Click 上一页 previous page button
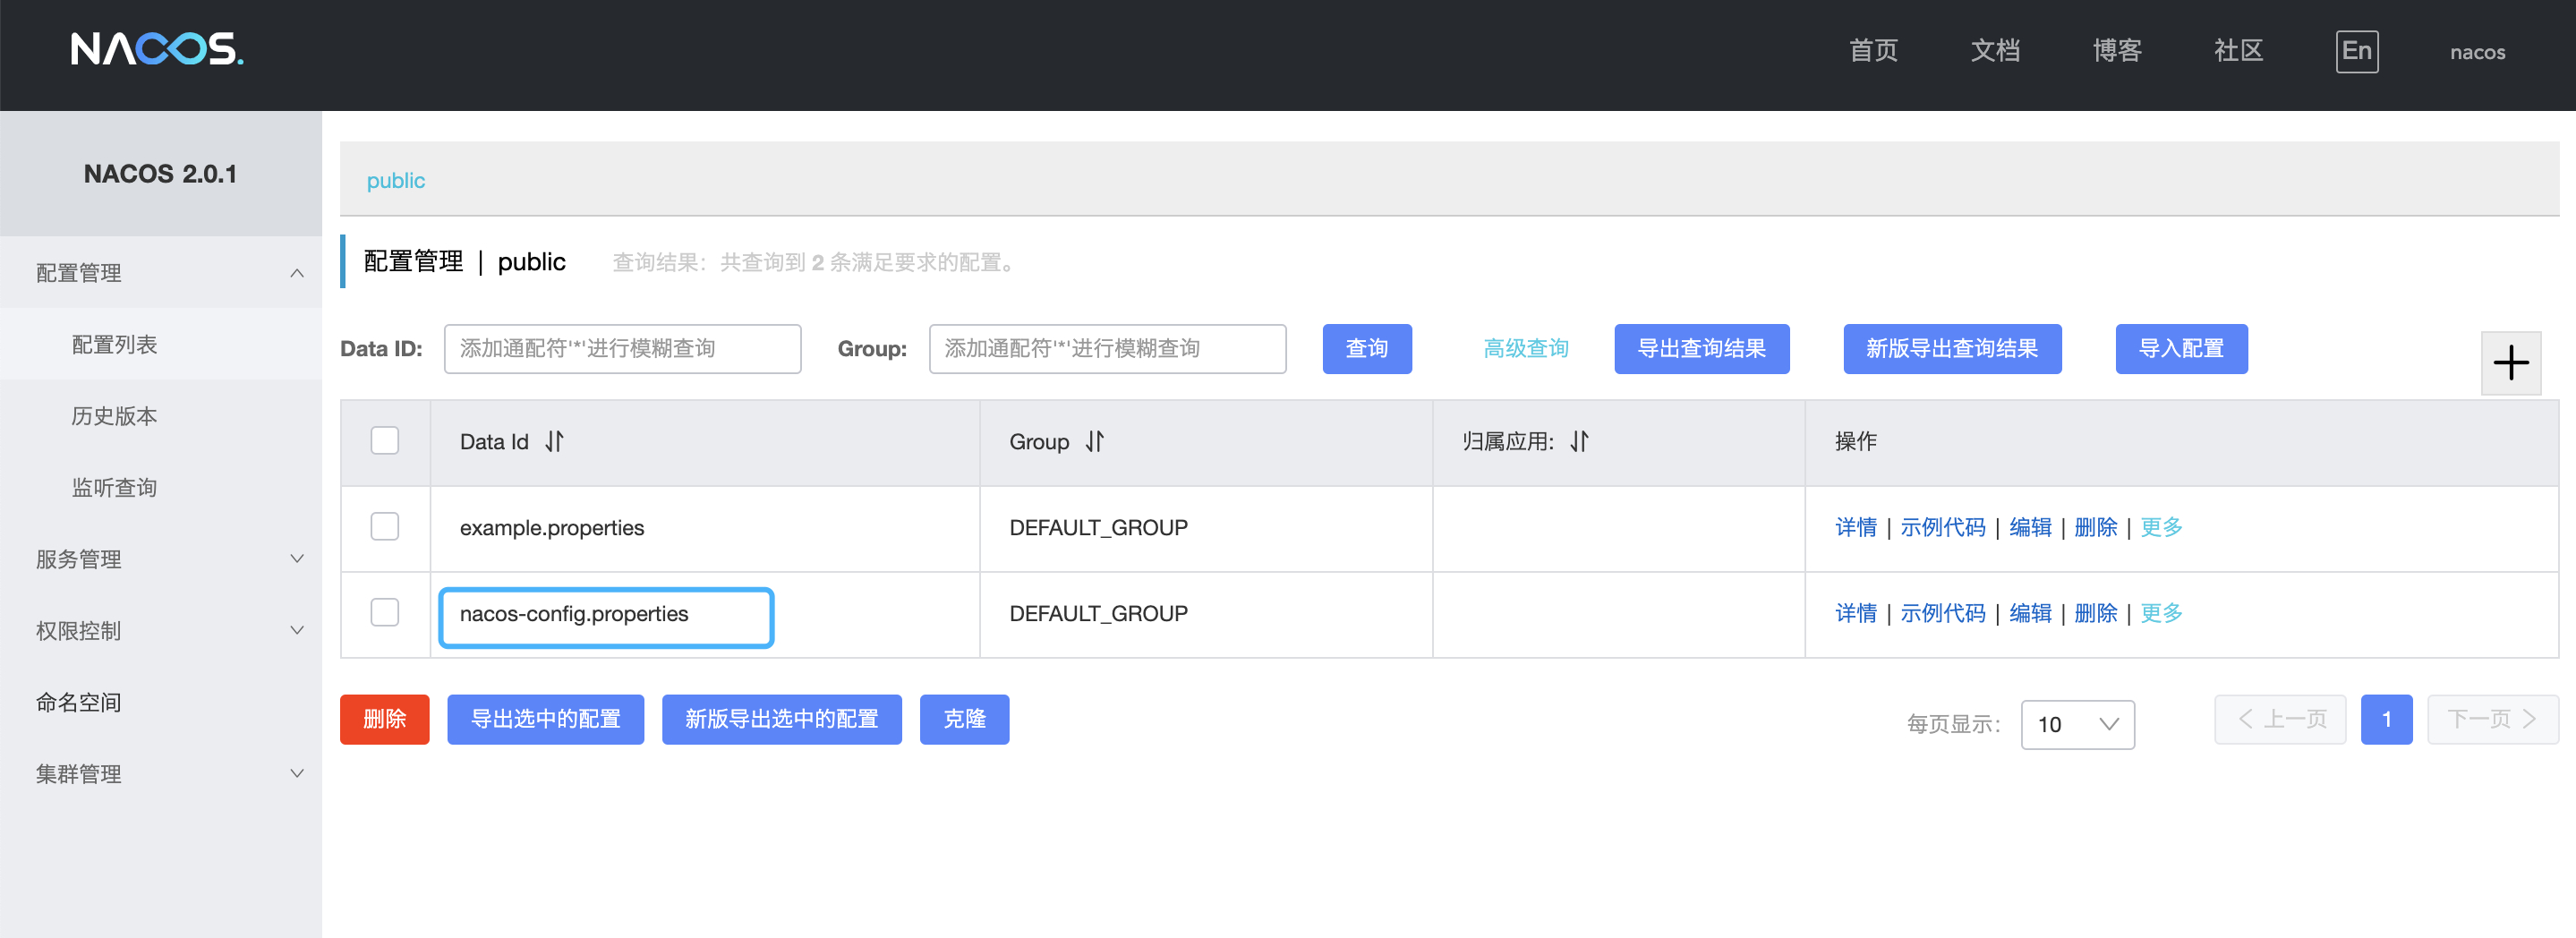2576x938 pixels. tap(2280, 719)
